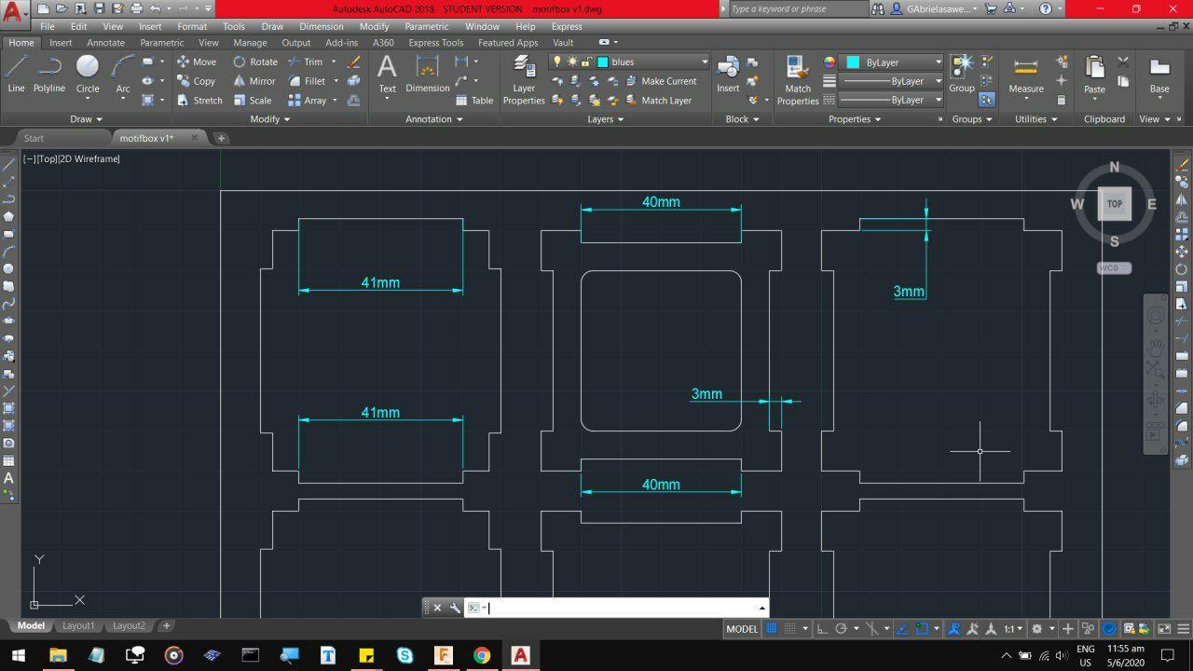Screen dimensions: 1193x671
Task: Click MODEL space status button
Action: pyautogui.click(x=742, y=629)
